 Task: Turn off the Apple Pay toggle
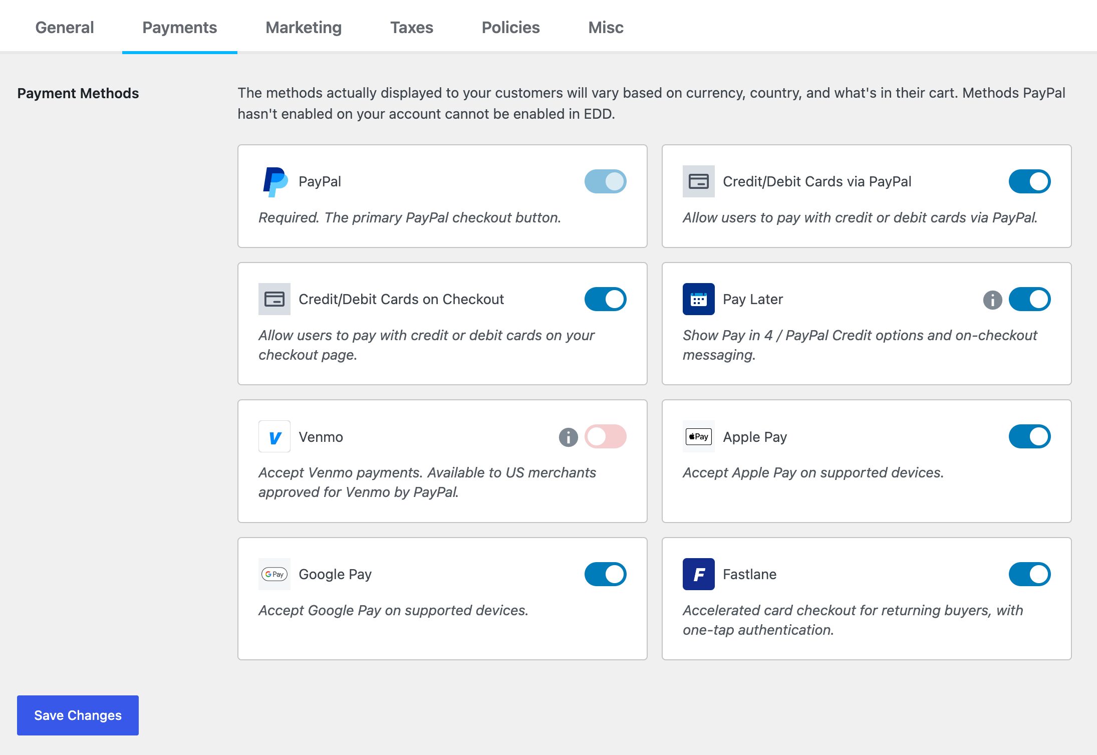click(1029, 436)
